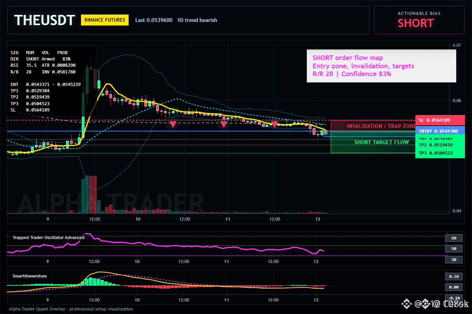
Task: Click the Trapped Trader Oscillator Advanced title
Action: pos(48,237)
